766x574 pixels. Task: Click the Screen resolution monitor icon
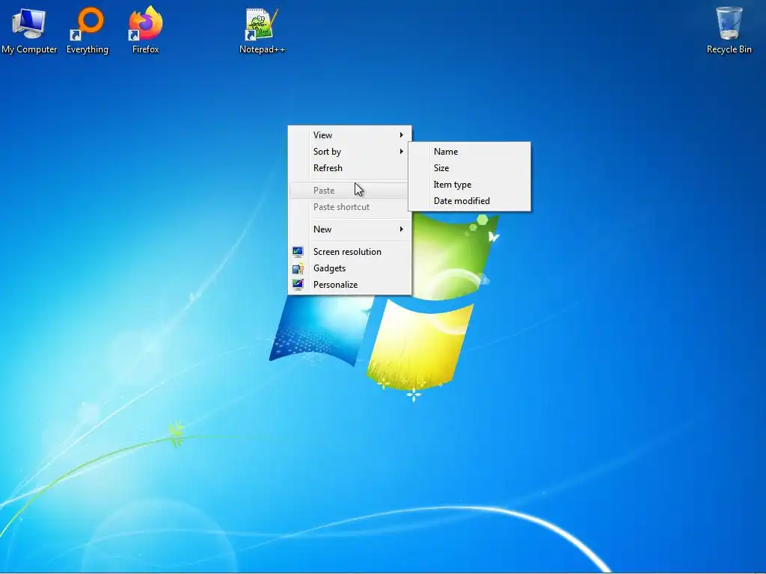click(298, 252)
